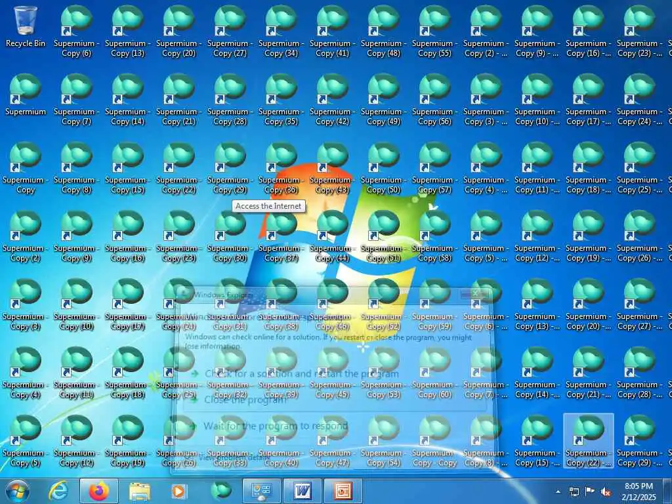Select the Supermium - Copy (53) shortcut
The width and height of the screenshot is (672, 504).
[x=383, y=373]
